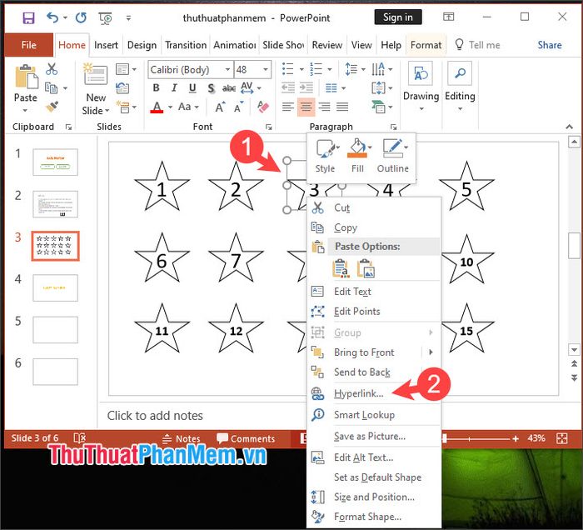Image resolution: width=583 pixels, height=530 pixels.
Task: Start slideshow from beginning icon
Action: tap(105, 17)
